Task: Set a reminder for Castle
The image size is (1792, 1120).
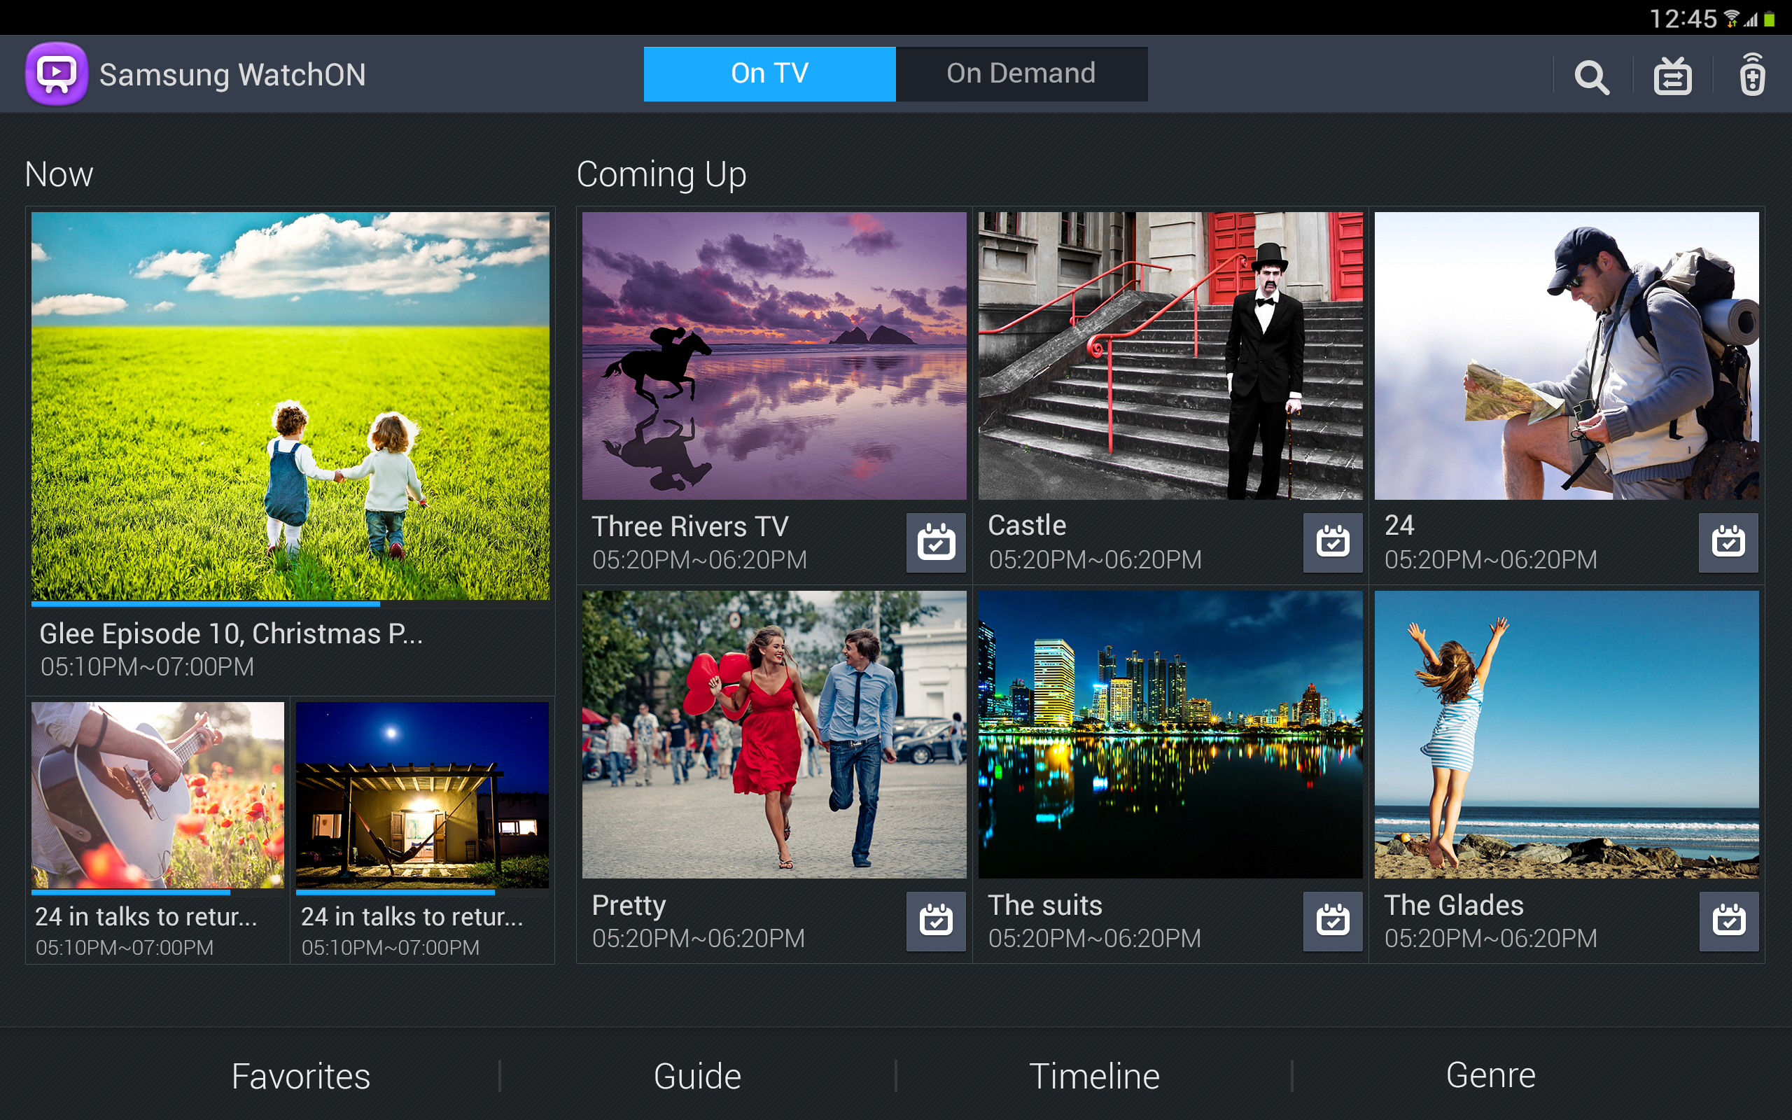Action: [x=1333, y=542]
